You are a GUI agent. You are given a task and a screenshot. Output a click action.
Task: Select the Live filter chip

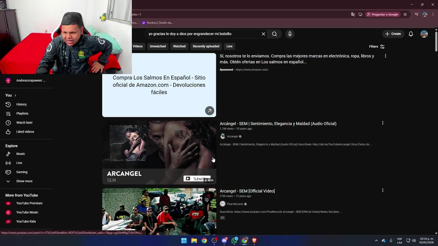pos(229,46)
